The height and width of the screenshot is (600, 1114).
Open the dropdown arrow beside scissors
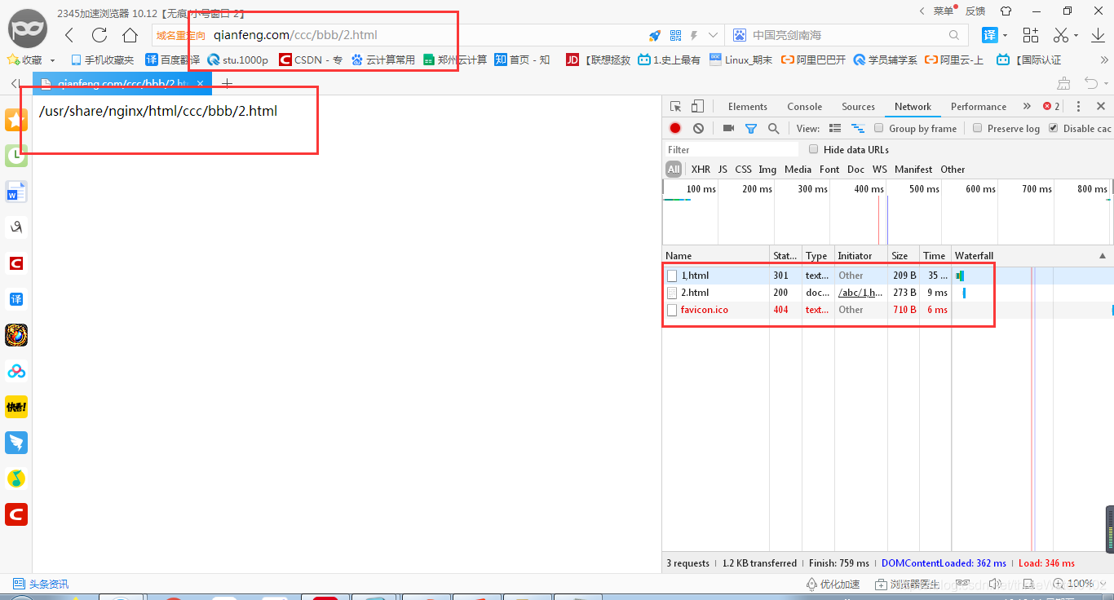point(1076,35)
